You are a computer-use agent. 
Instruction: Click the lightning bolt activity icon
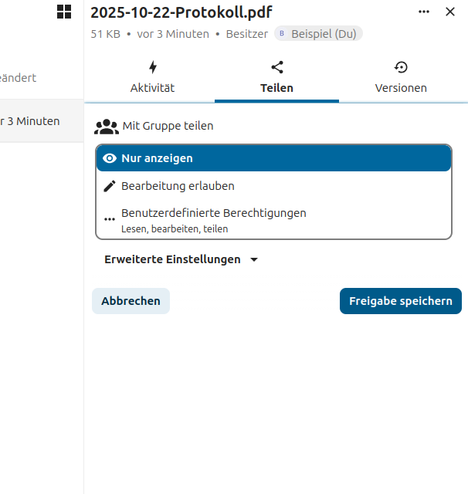point(152,67)
